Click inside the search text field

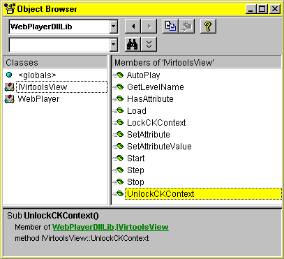(x=59, y=45)
